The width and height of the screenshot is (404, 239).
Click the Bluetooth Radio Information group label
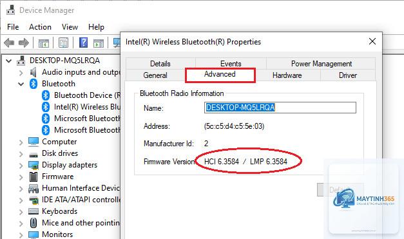[x=182, y=93]
